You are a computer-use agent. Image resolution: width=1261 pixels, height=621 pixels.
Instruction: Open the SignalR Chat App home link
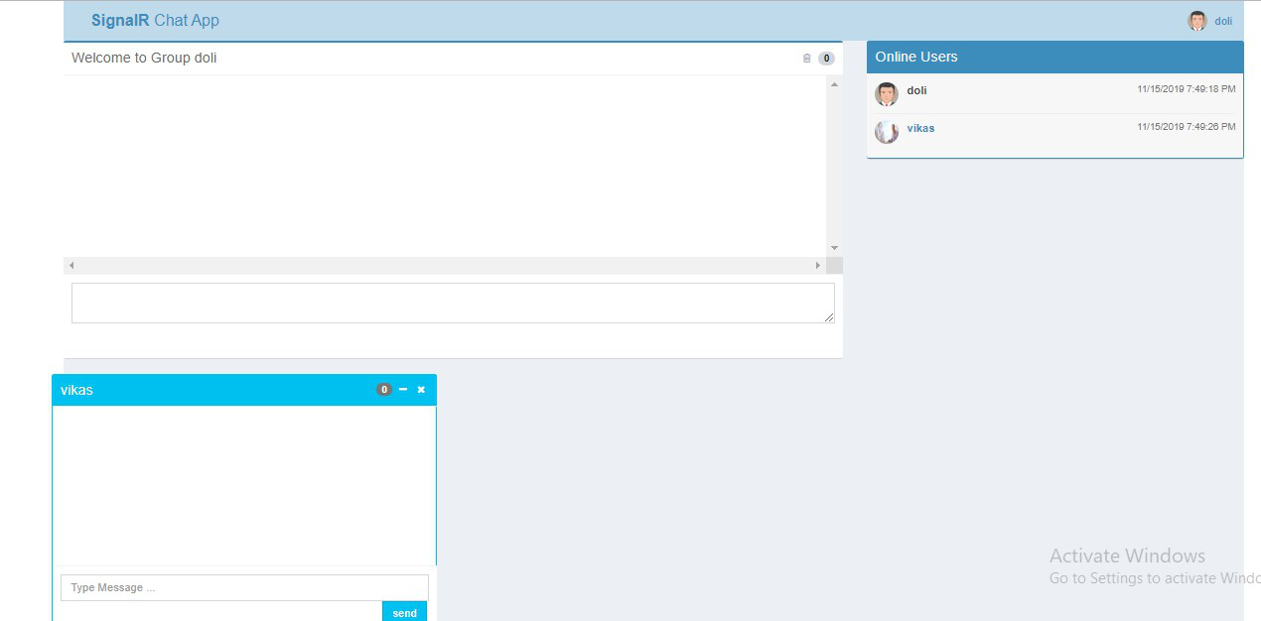155,20
